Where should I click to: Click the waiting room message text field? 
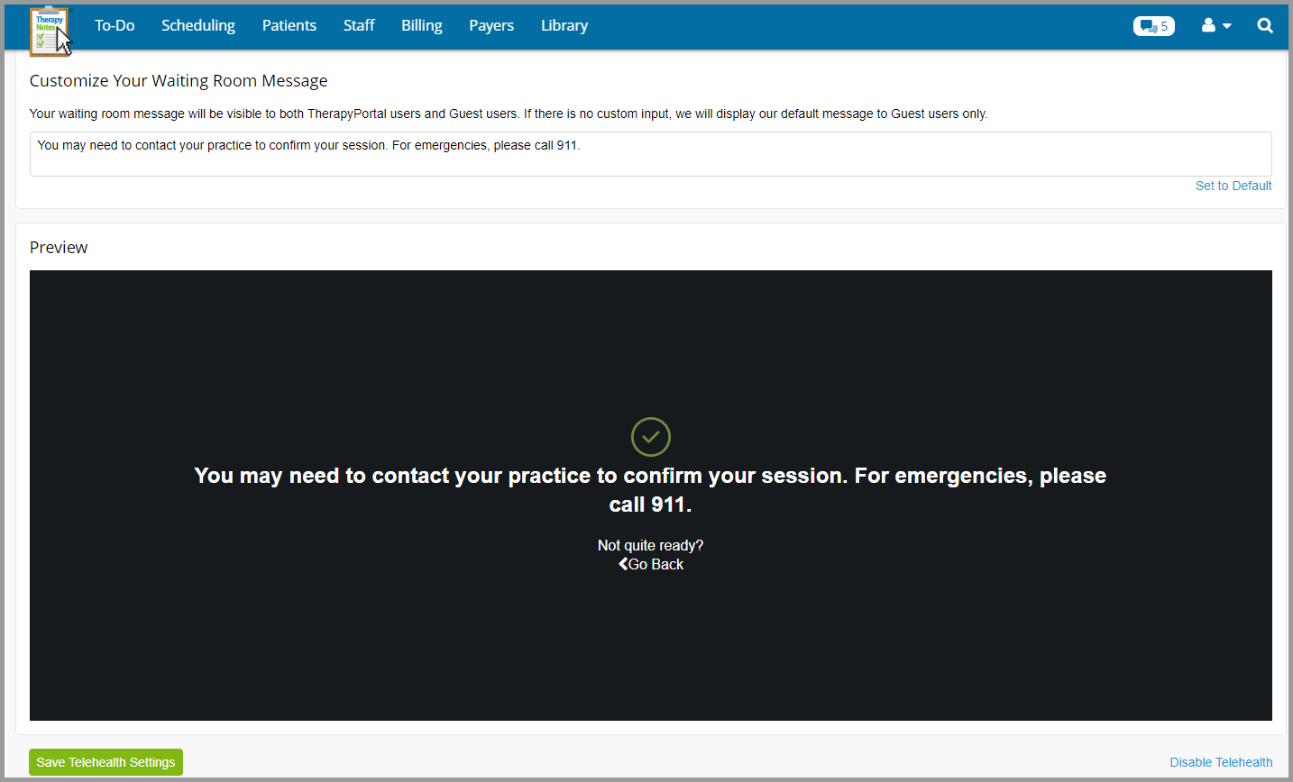(650, 153)
